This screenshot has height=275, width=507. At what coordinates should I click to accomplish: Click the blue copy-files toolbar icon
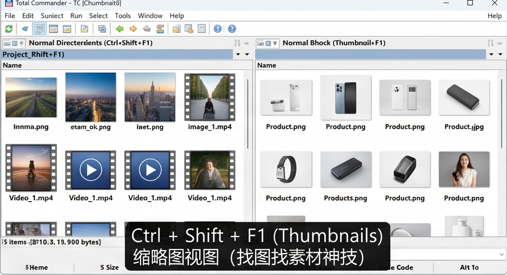click(102, 29)
